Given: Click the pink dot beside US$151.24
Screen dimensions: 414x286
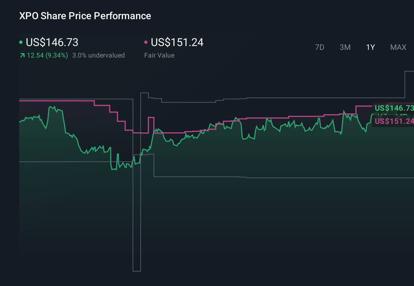Looking at the screenshot, I should (x=146, y=42).
